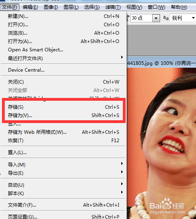Open the 编辑(E) menu
Viewport: 196px width, 219px height.
point(30,7)
